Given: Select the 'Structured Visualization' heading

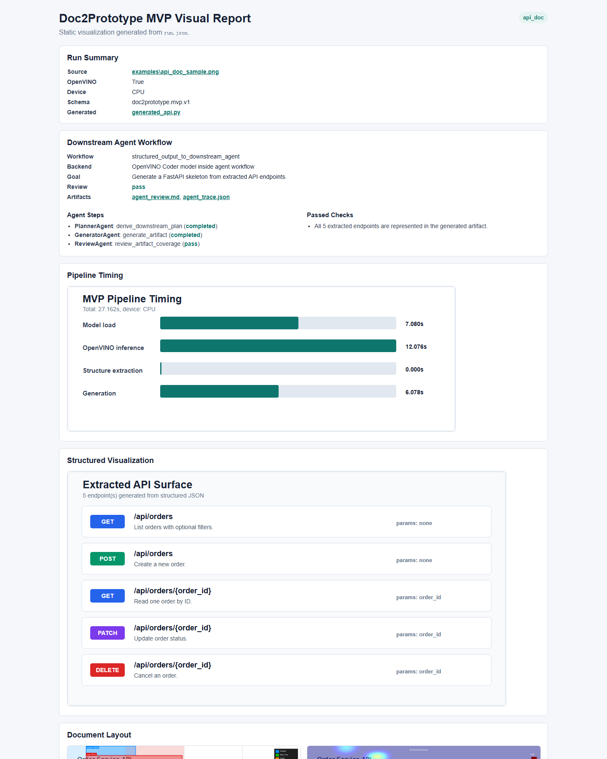Looking at the screenshot, I should pyautogui.click(x=110, y=460).
